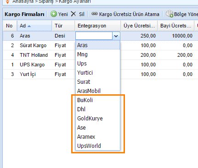Choose GoldKurye from the list
This screenshot has width=198, height=168.
point(98,119)
